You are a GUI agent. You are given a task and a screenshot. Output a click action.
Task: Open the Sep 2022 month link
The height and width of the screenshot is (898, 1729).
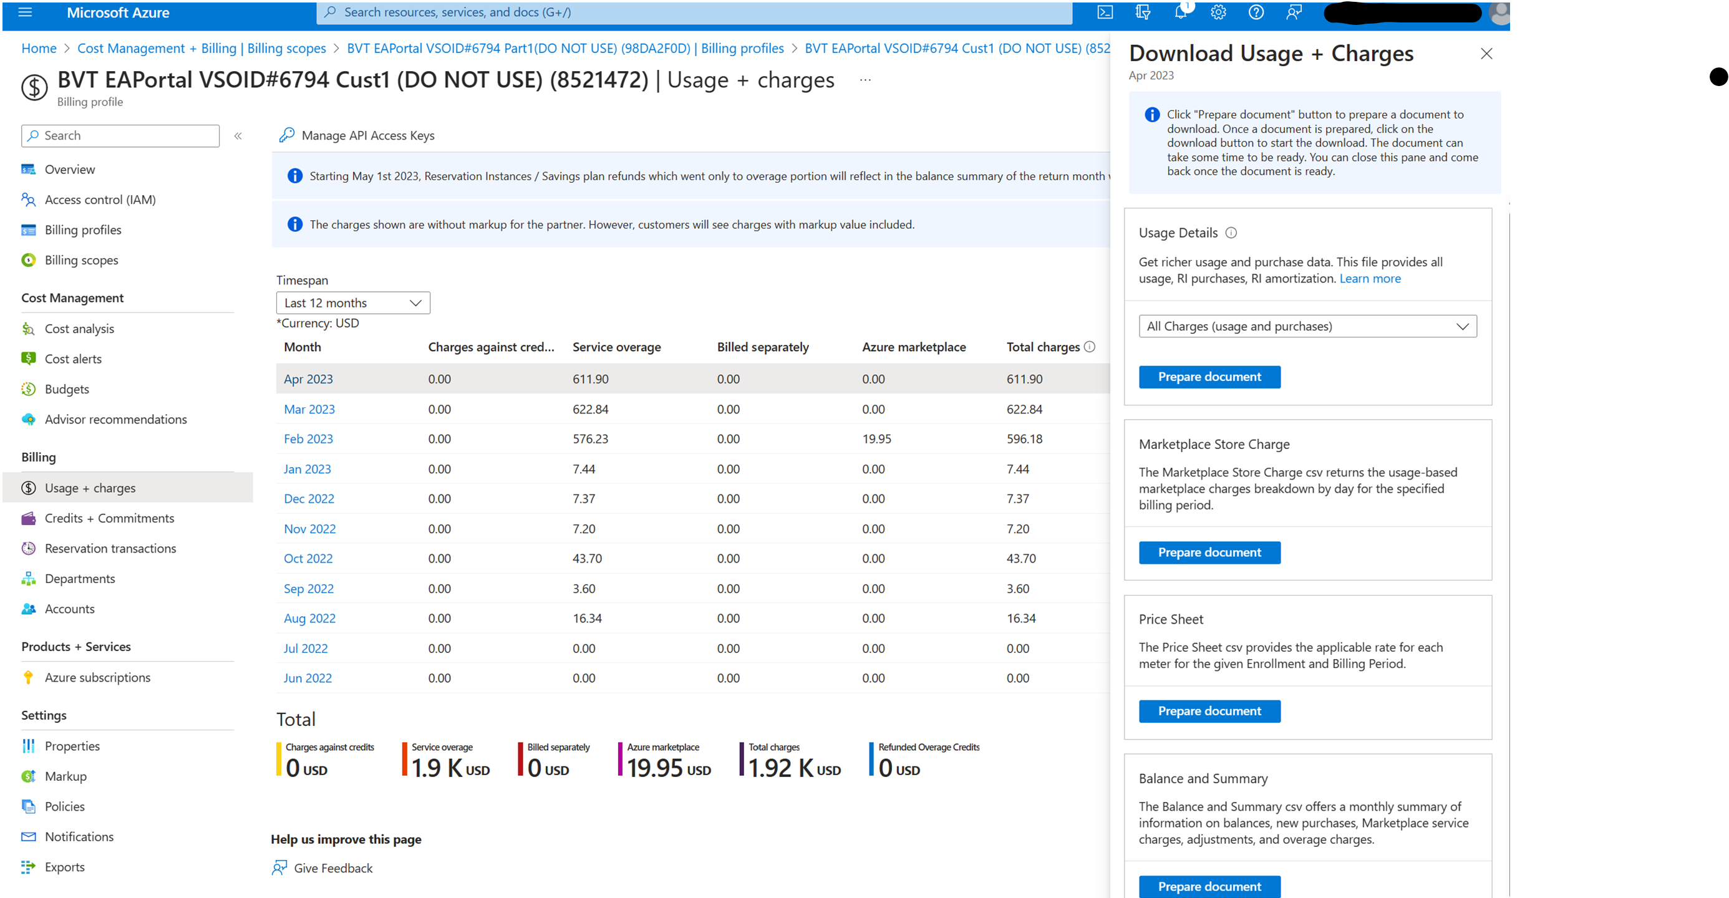click(308, 588)
